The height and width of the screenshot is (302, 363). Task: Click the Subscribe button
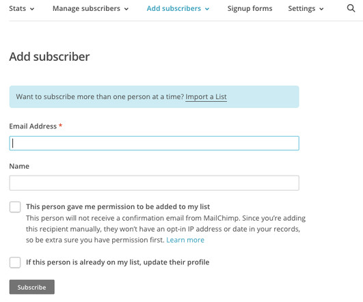point(32,287)
